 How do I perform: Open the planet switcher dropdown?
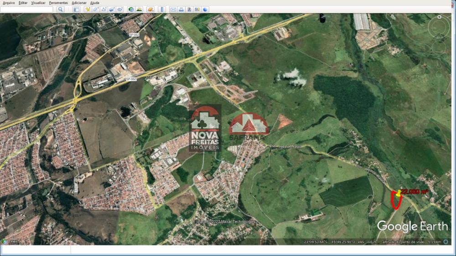pos(150,9)
